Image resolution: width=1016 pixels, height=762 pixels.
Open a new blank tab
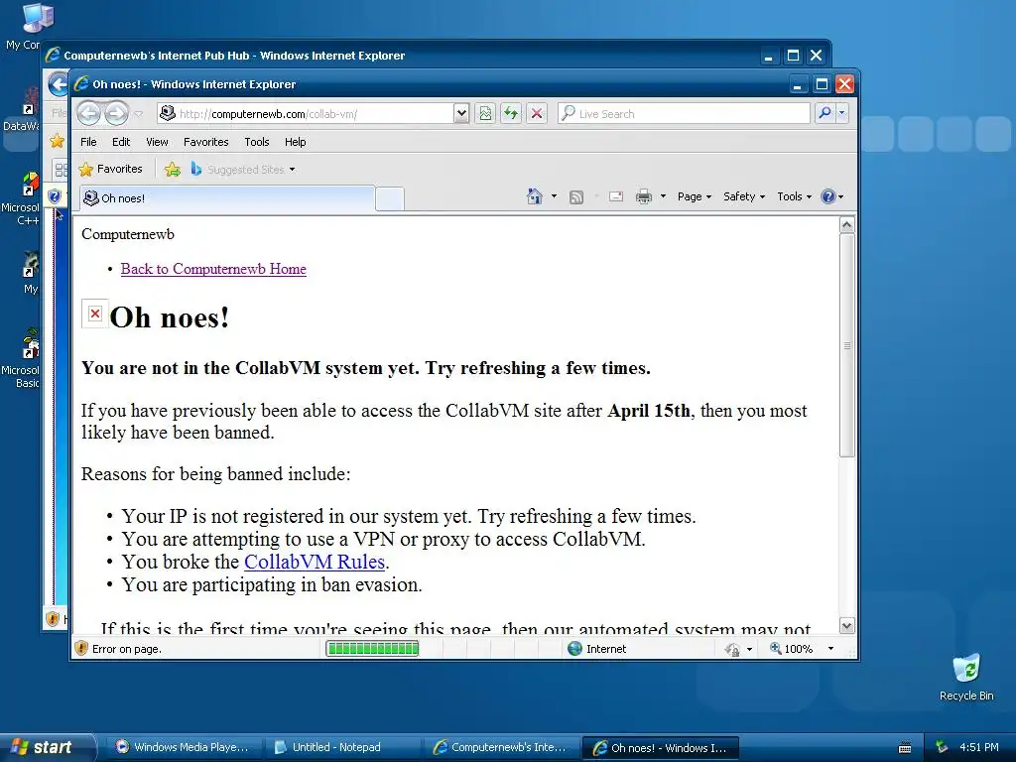pyautogui.click(x=389, y=198)
